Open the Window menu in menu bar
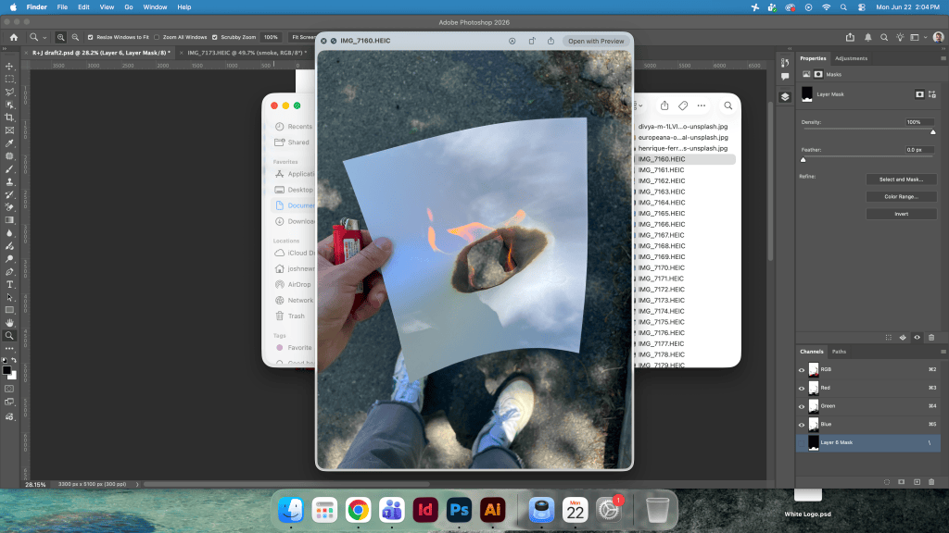Image resolution: width=949 pixels, height=533 pixels. click(155, 7)
